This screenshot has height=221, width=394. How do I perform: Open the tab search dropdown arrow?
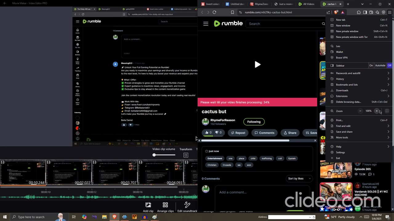(x=362, y=4)
